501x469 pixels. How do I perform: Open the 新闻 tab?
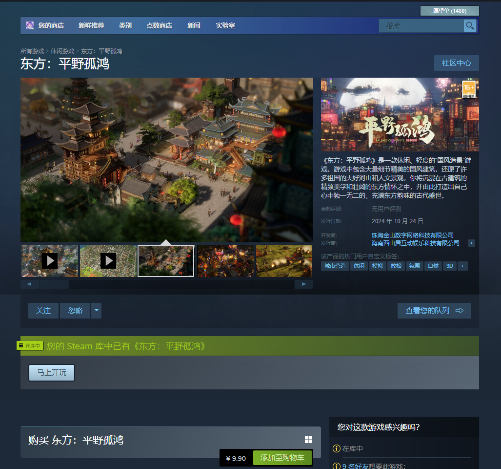click(x=194, y=25)
